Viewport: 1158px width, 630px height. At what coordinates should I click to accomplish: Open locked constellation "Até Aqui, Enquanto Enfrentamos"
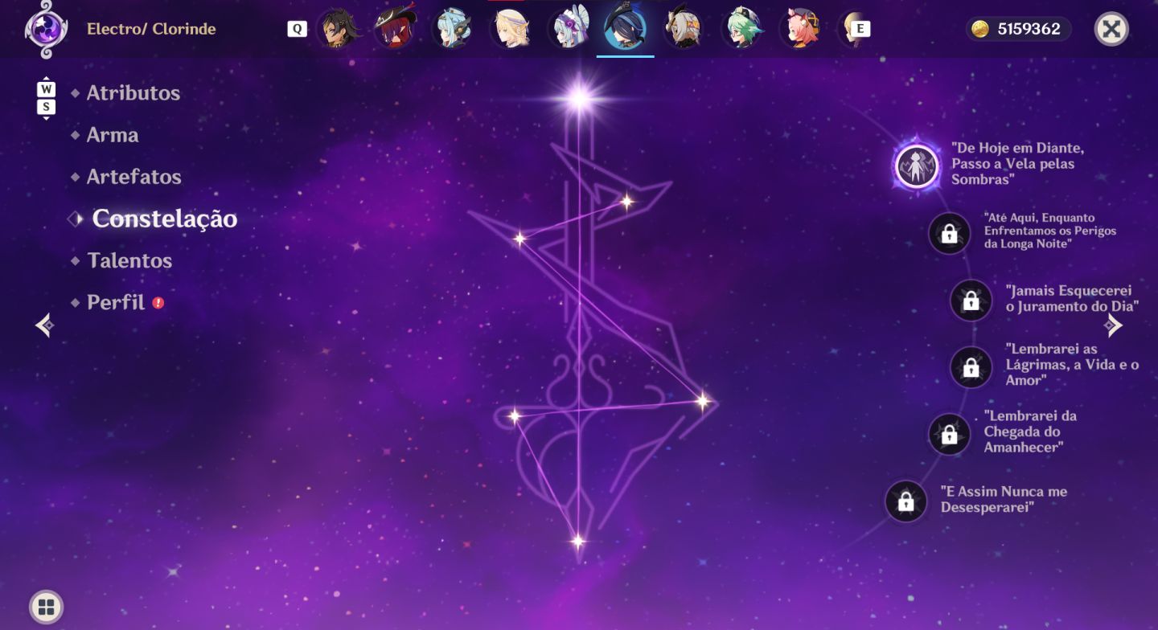(x=949, y=234)
